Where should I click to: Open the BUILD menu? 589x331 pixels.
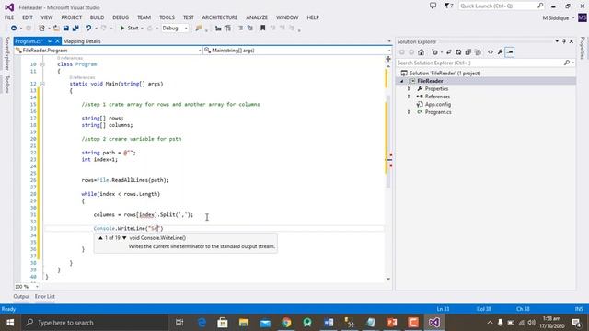[97, 17]
